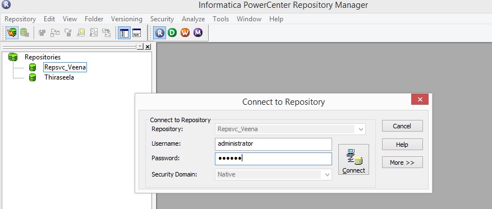Open the Repository dropdown in dialog
This screenshot has height=209, width=492.
tap(361, 129)
